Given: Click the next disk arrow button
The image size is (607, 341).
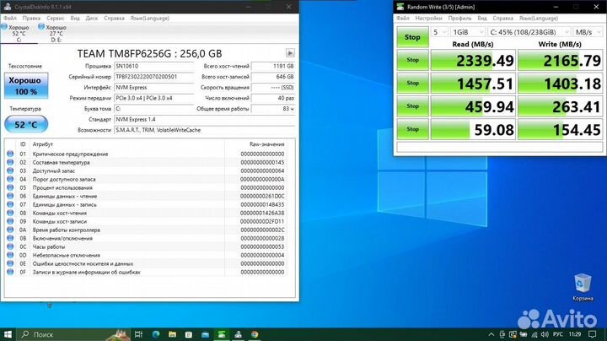Looking at the screenshot, I should pyautogui.click(x=290, y=53).
